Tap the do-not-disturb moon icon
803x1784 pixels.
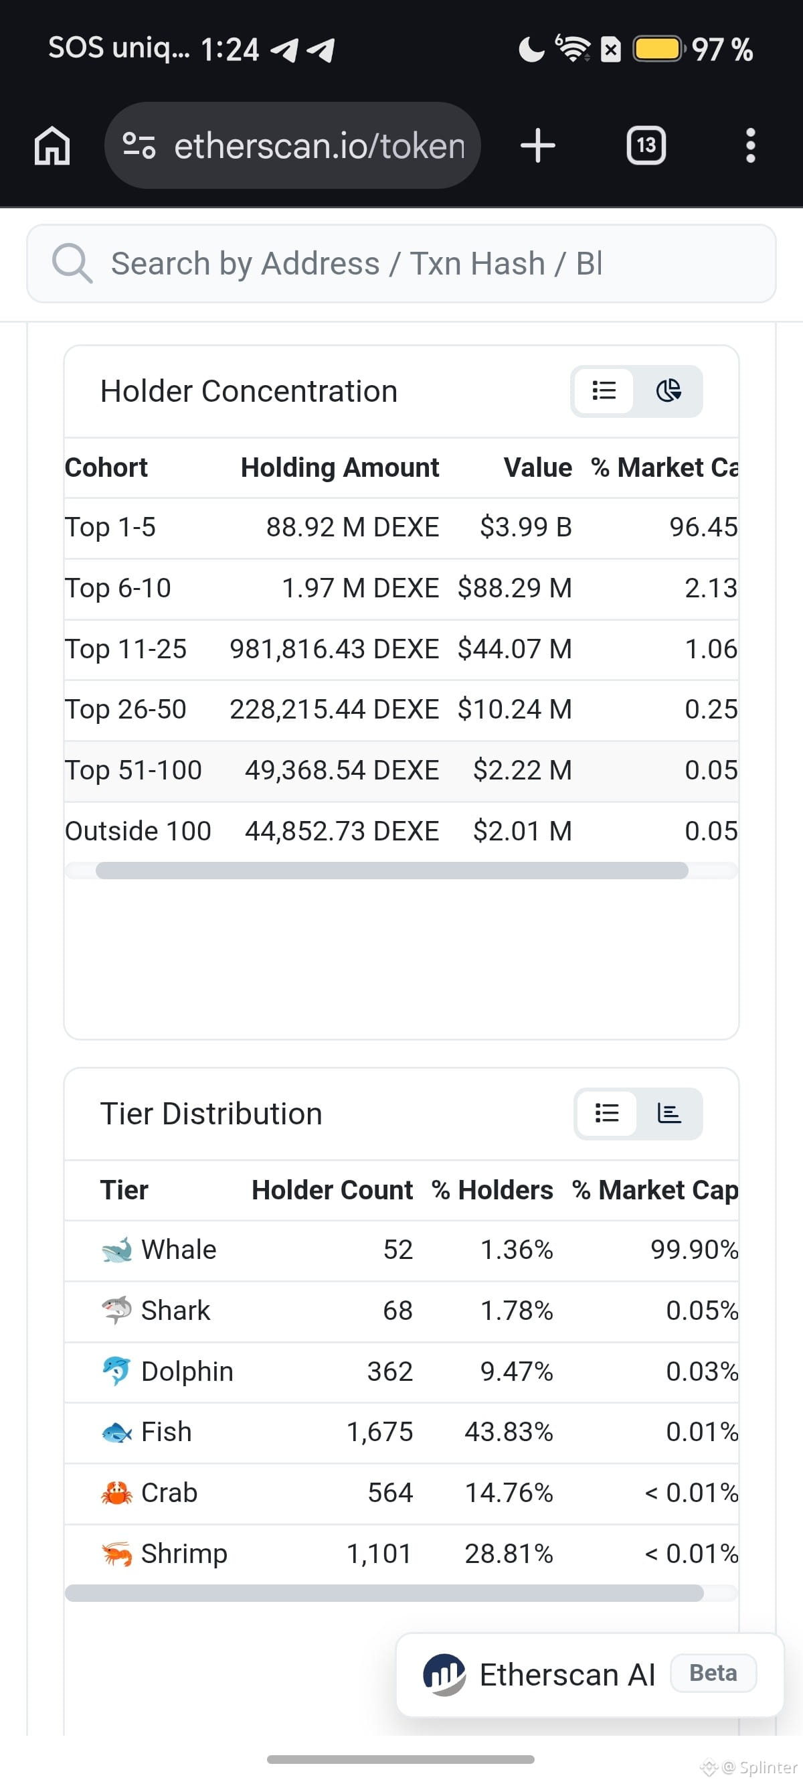[x=531, y=49]
